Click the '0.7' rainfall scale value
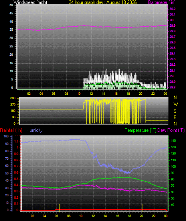This screenshot has width=186, height=221. [x=16, y=166]
